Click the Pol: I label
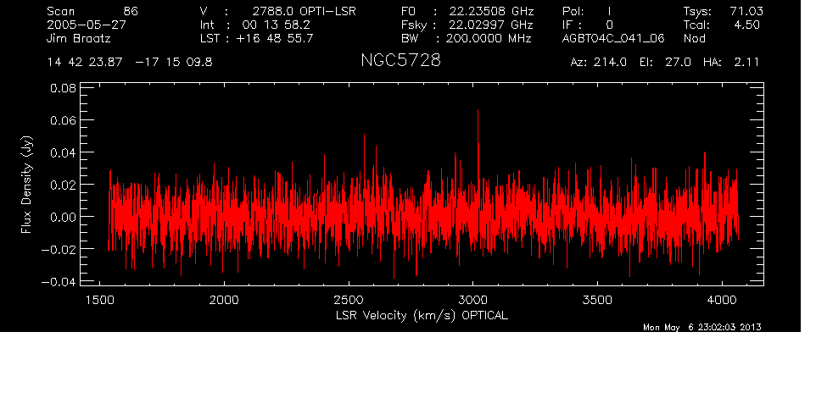The width and height of the screenshot is (816, 415). click(587, 11)
